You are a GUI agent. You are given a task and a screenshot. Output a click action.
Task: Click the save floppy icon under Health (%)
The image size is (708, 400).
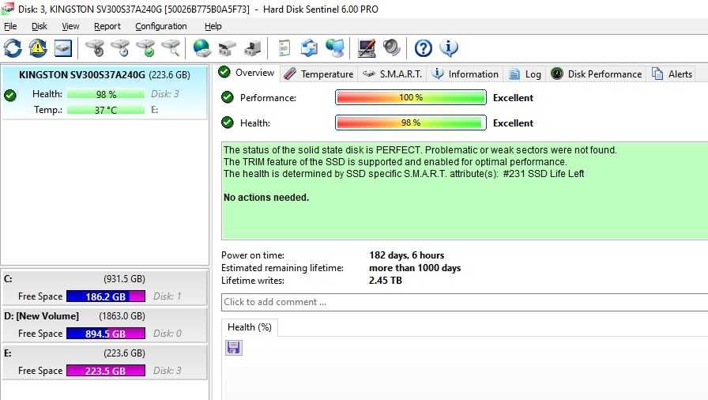coord(233,347)
